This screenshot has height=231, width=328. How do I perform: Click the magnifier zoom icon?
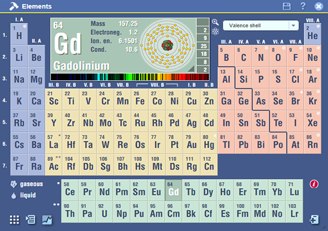tap(215, 22)
